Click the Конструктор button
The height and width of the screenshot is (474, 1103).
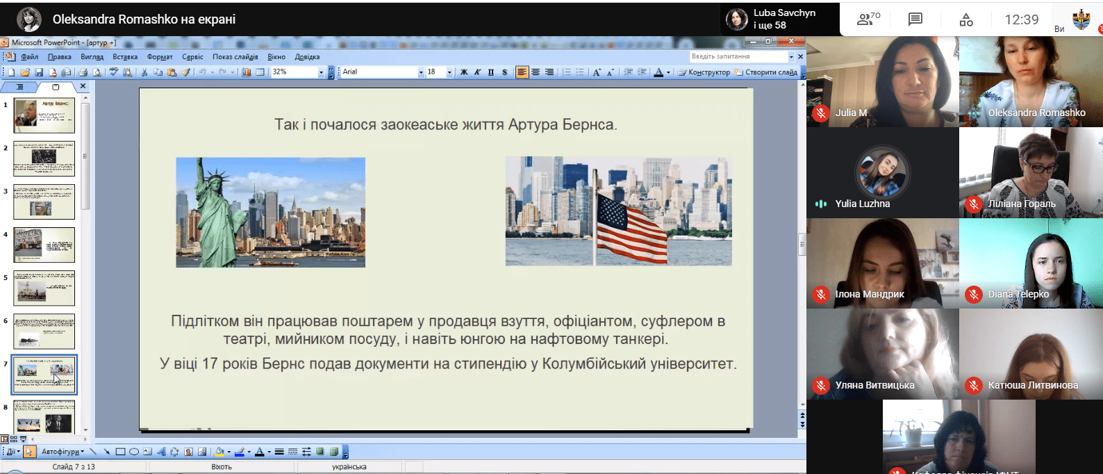tap(704, 72)
